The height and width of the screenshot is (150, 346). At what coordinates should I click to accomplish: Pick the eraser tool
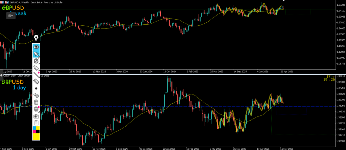(36, 82)
